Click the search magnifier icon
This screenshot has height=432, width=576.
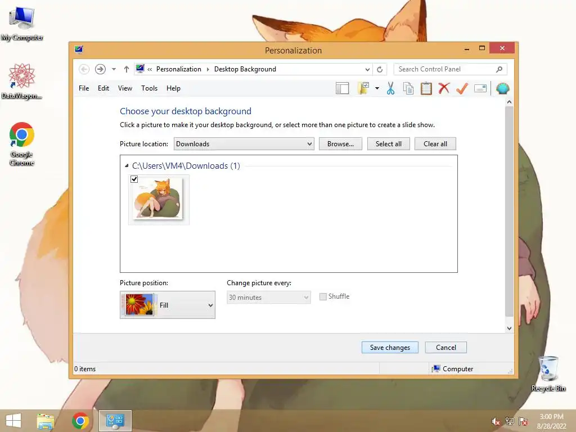[x=499, y=69]
